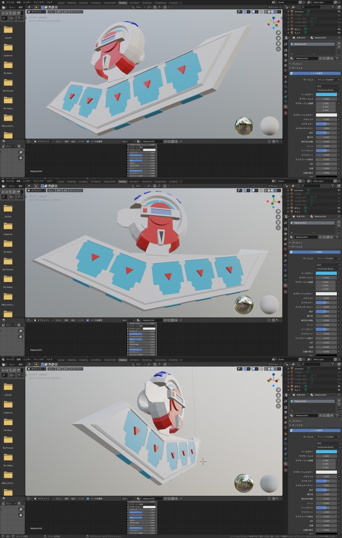Toggle visibility eye of ぼたん in top outliner

pos(339,29)
